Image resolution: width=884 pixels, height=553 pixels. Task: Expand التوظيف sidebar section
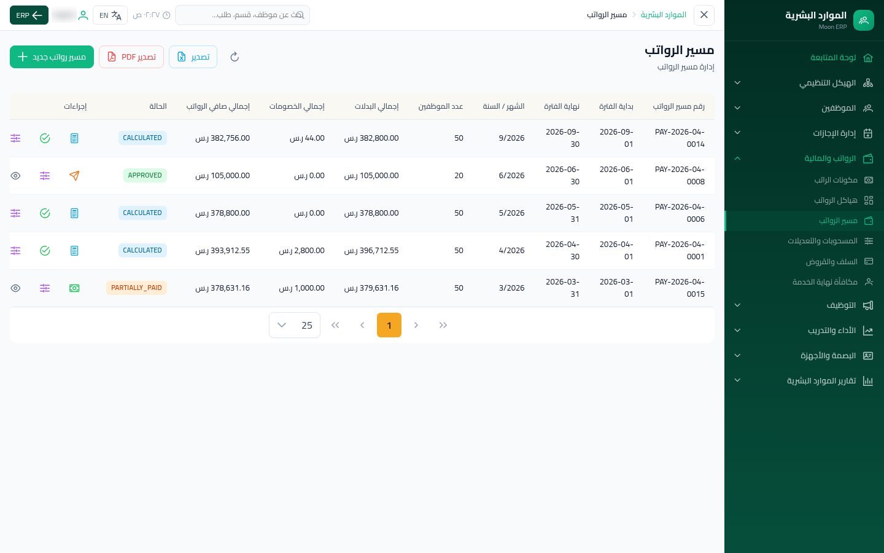click(x=804, y=305)
